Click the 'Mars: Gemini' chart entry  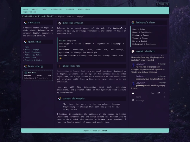coord(140,41)
